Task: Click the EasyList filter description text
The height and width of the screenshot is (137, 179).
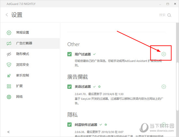Action: pyautogui.click(x=119, y=101)
